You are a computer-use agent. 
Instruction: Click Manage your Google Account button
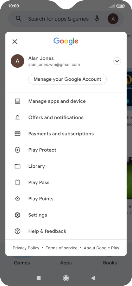click(x=67, y=79)
